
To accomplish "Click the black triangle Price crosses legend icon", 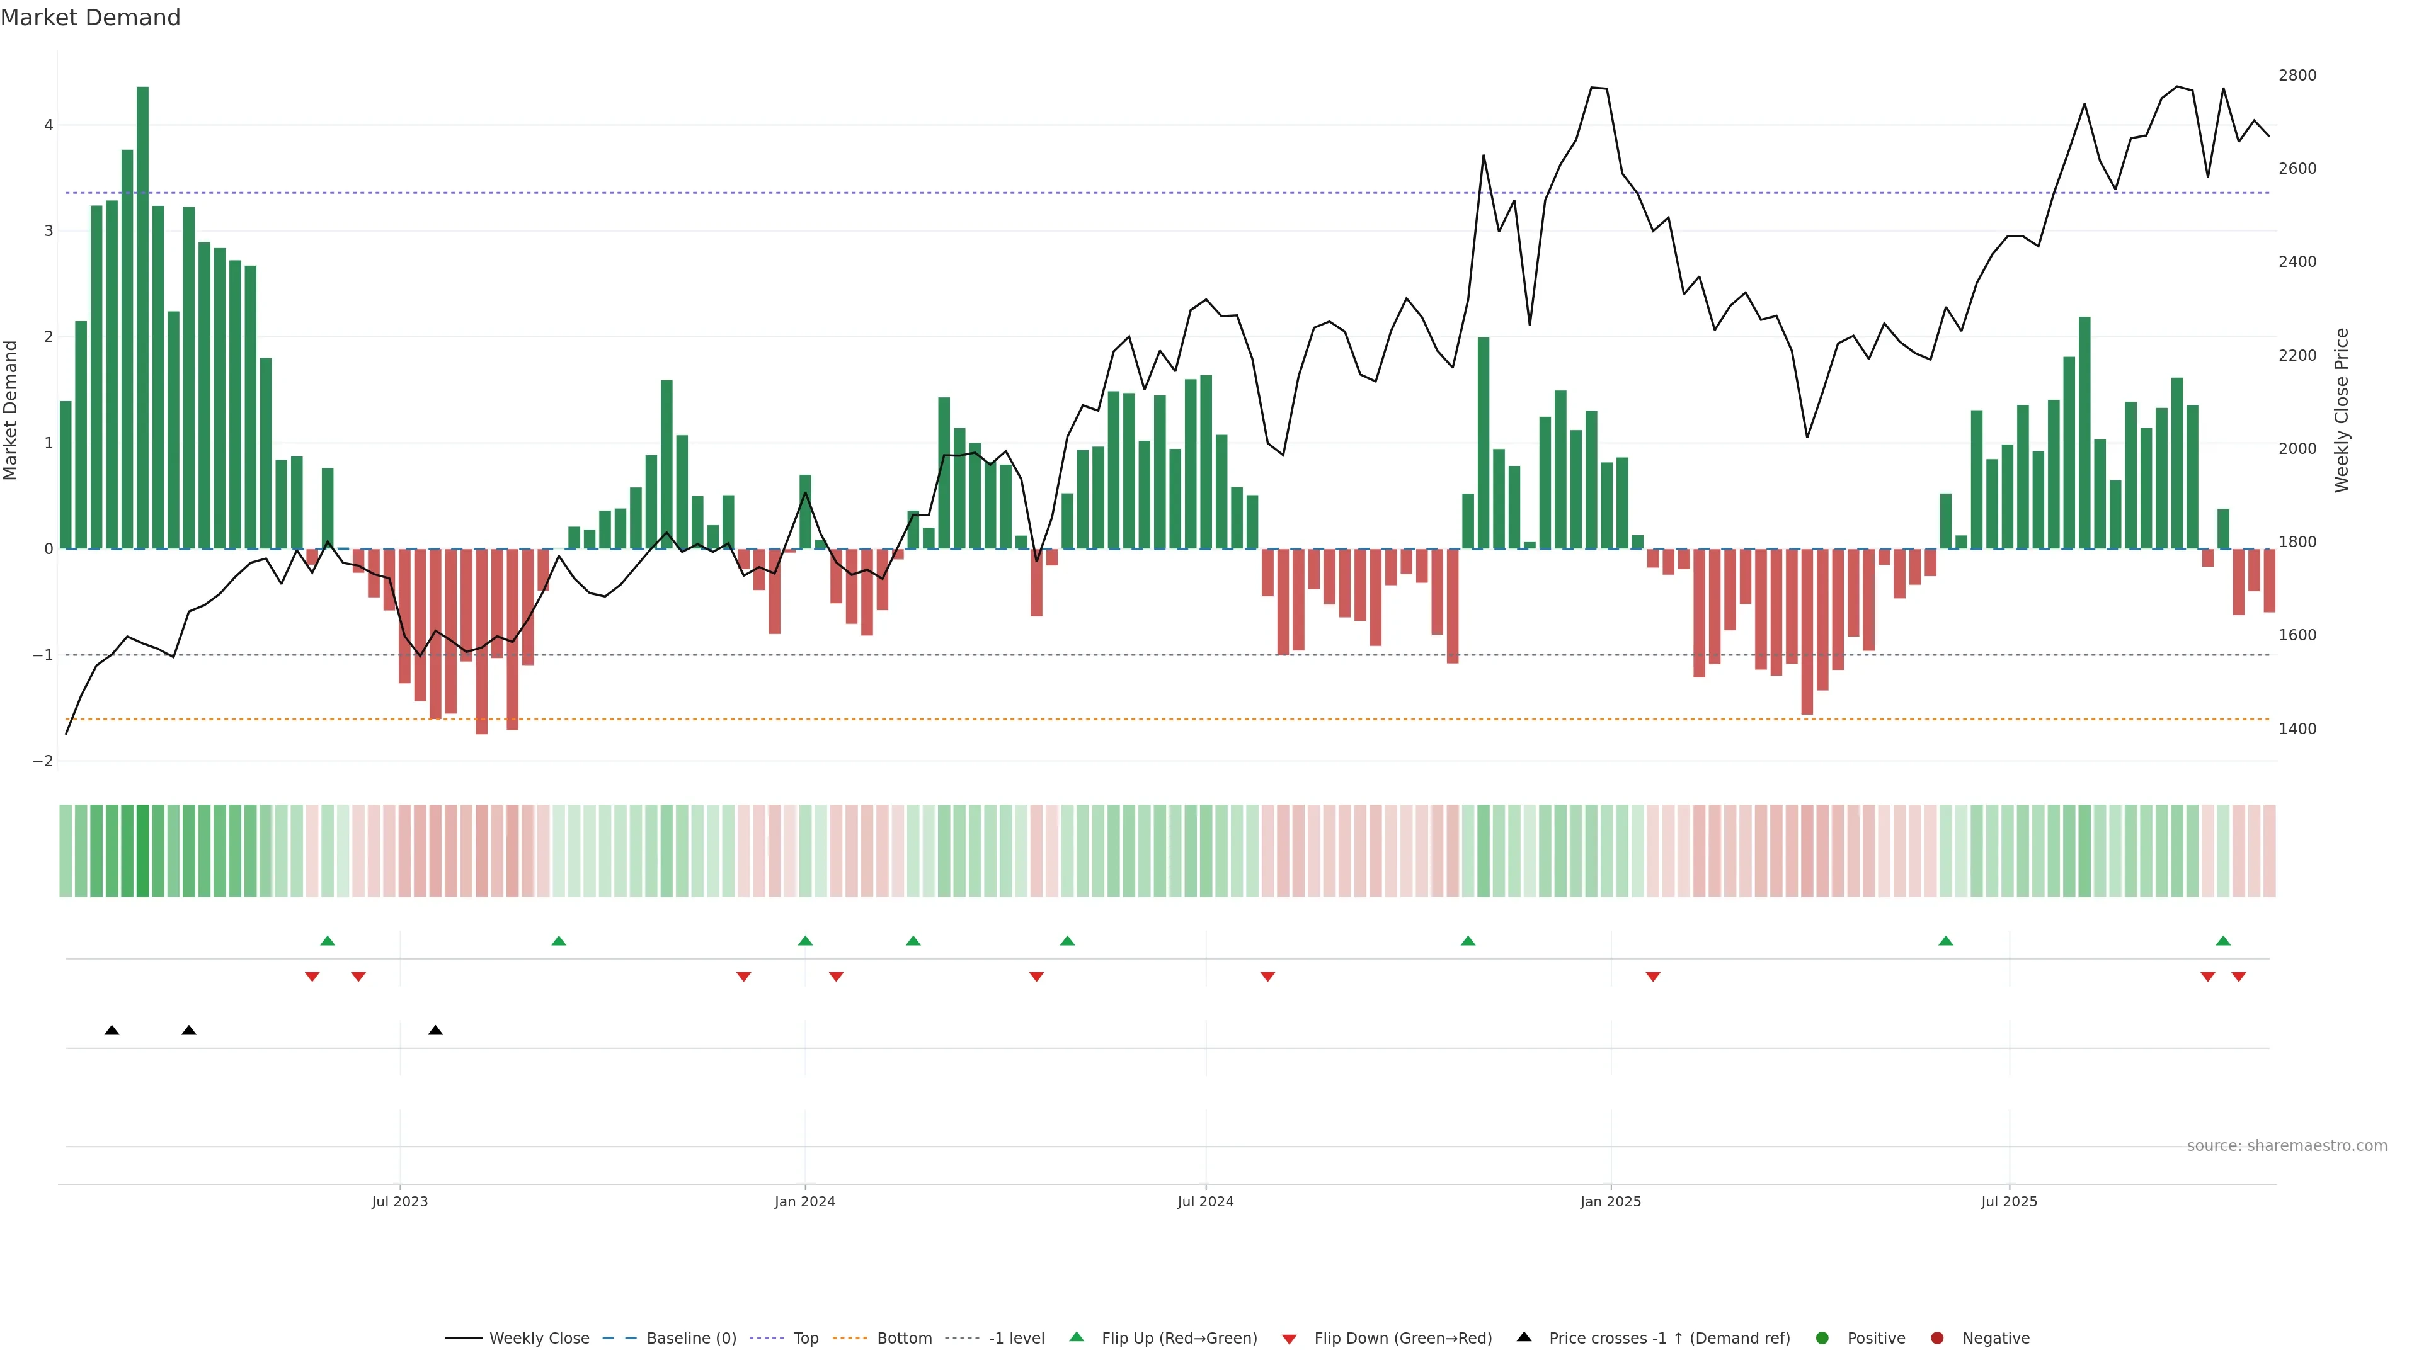I will coord(1524,1337).
